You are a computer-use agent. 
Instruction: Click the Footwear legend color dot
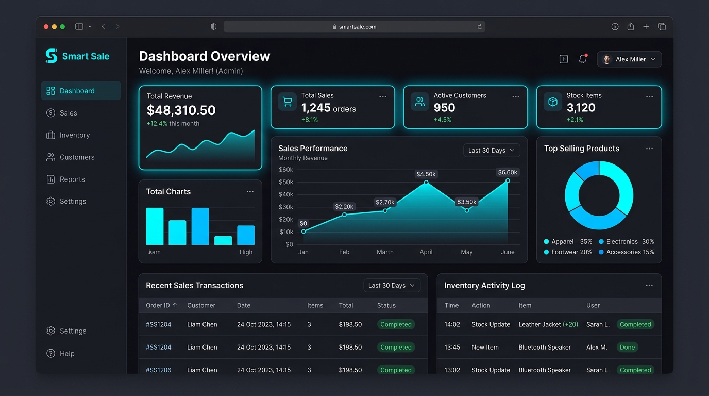coord(546,252)
